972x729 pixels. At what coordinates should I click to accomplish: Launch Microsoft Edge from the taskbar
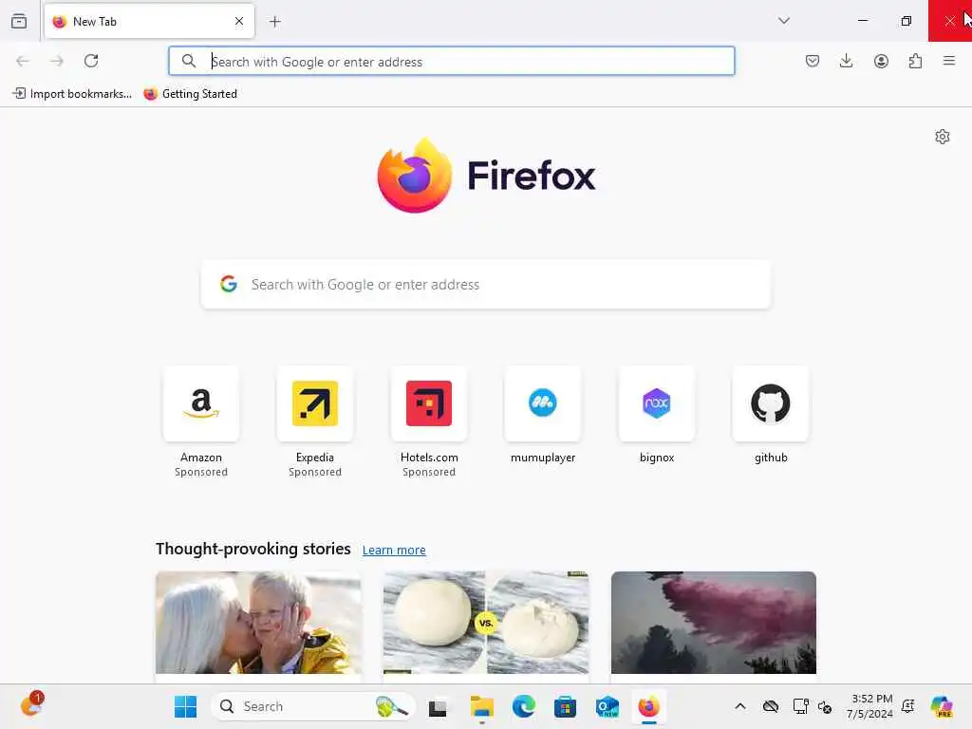524,706
